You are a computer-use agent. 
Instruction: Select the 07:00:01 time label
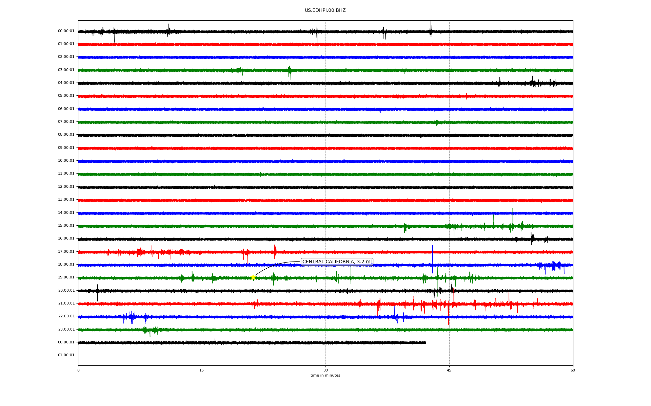66,121
